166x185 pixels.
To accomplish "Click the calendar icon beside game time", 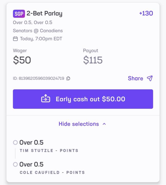I will [15, 39].
